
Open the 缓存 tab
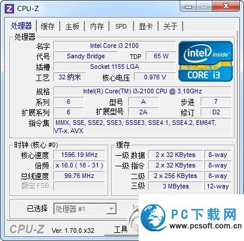click(47, 26)
